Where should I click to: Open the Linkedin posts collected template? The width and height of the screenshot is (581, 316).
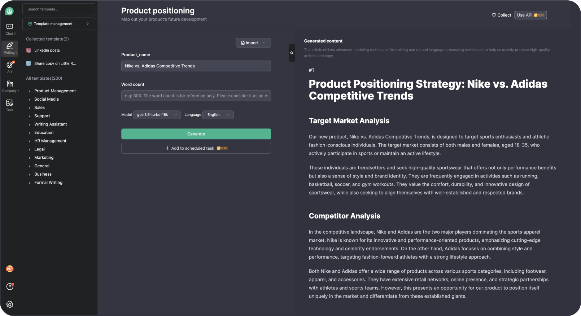tap(47, 51)
